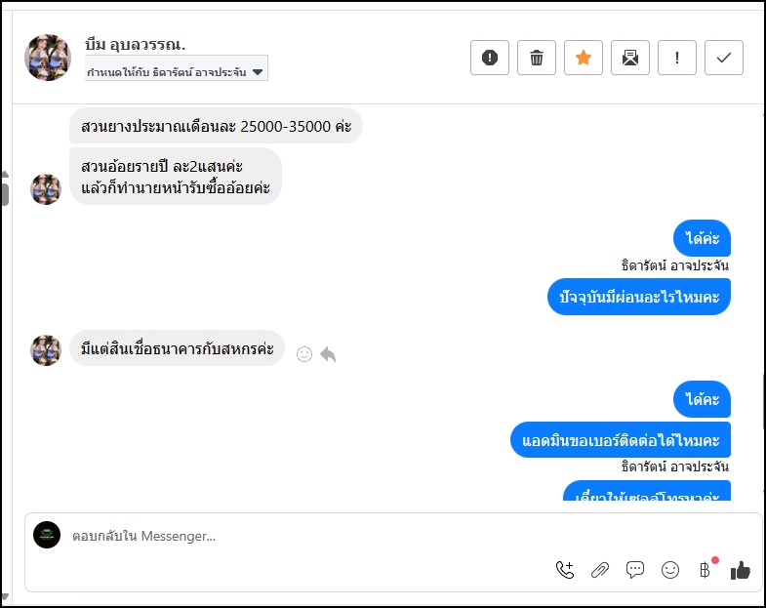Screen dimensions: 766x608
Task: Mark conversation as unread with envelope icon
Action: (630, 58)
